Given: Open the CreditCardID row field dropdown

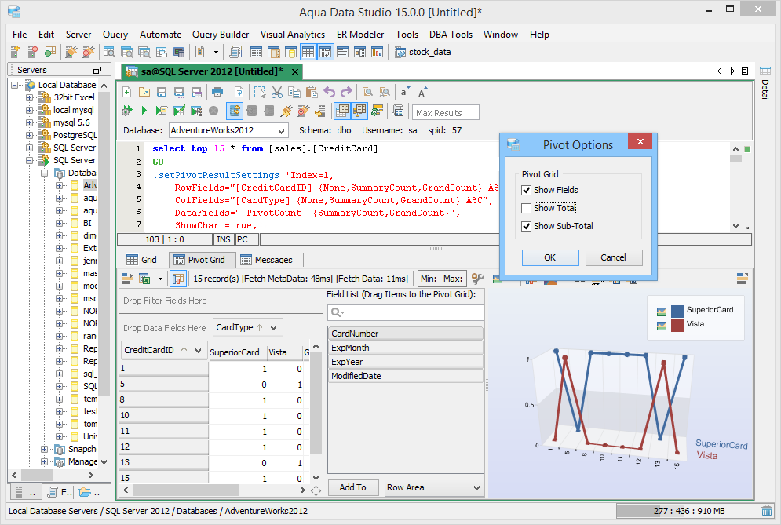Looking at the screenshot, I should (199, 351).
